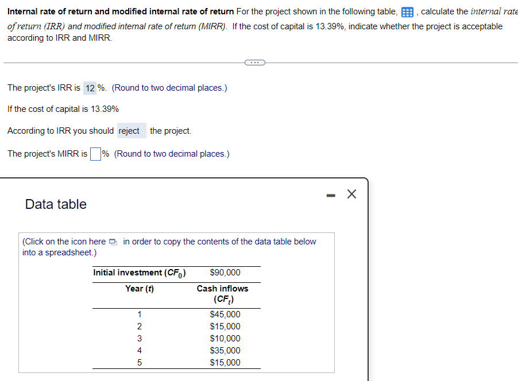Click the Cash inflows (CFt) column header
The width and height of the screenshot is (518, 381).
pos(223,293)
